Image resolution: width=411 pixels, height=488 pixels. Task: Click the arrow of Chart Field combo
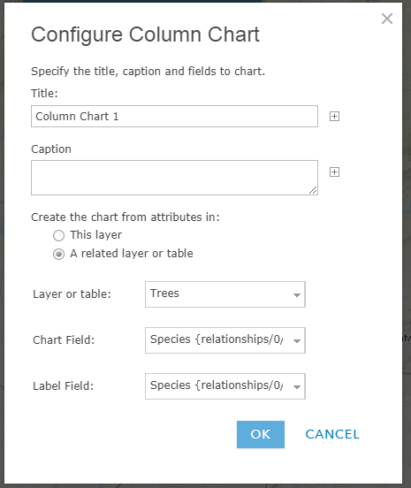[x=297, y=340]
